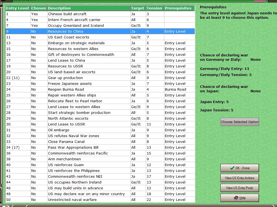Select the "Gear up production" option
277x207 pixels.
pyautogui.click(x=100, y=78)
